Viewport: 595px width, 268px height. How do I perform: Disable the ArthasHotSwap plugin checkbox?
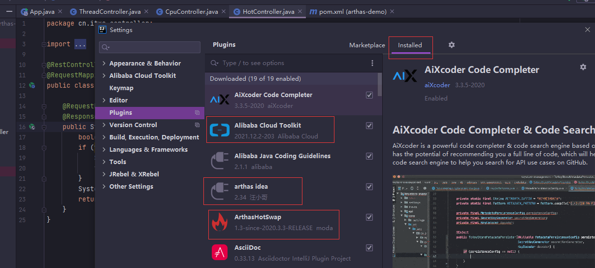(x=369, y=217)
